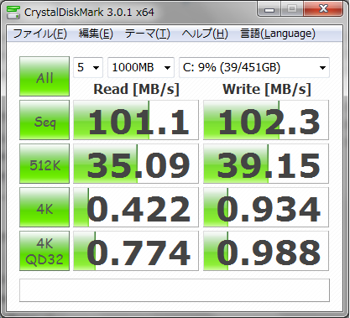Viewport: 350px width, 318px height.
Task: Start the Seq benchmark test
Action: pyautogui.click(x=44, y=120)
